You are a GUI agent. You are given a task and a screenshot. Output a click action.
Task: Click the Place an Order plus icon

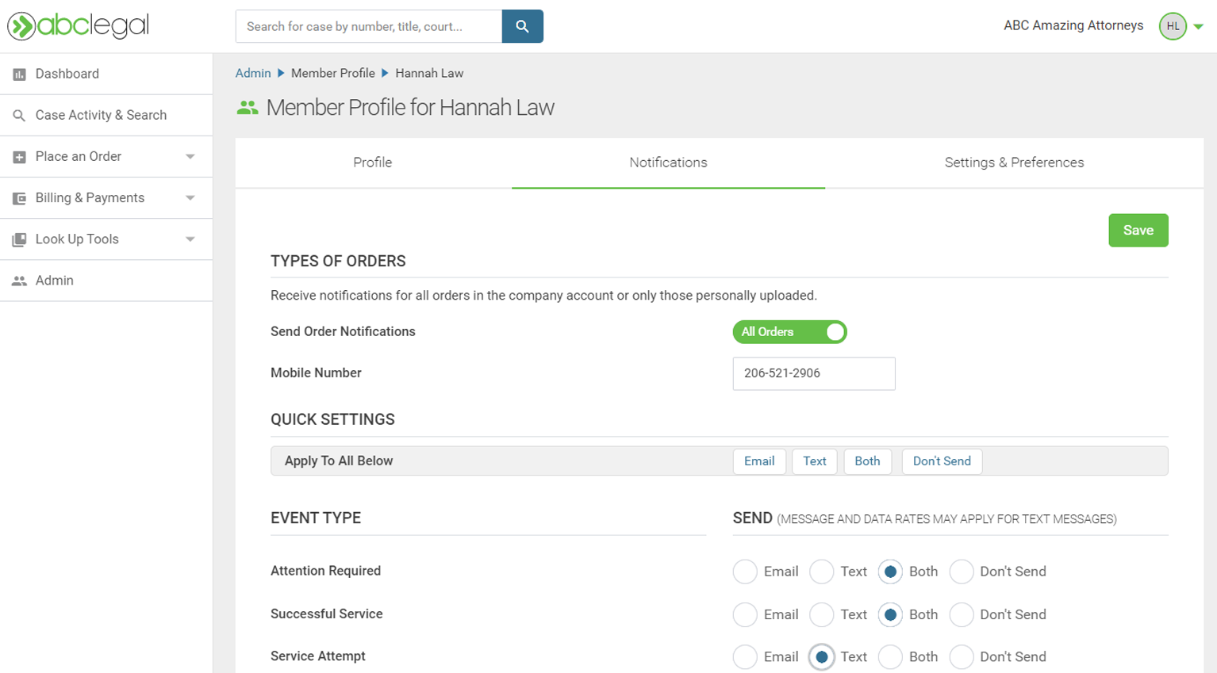pyautogui.click(x=19, y=157)
